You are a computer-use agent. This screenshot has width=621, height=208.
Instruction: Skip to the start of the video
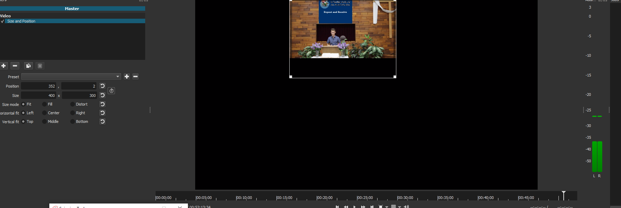point(337,207)
